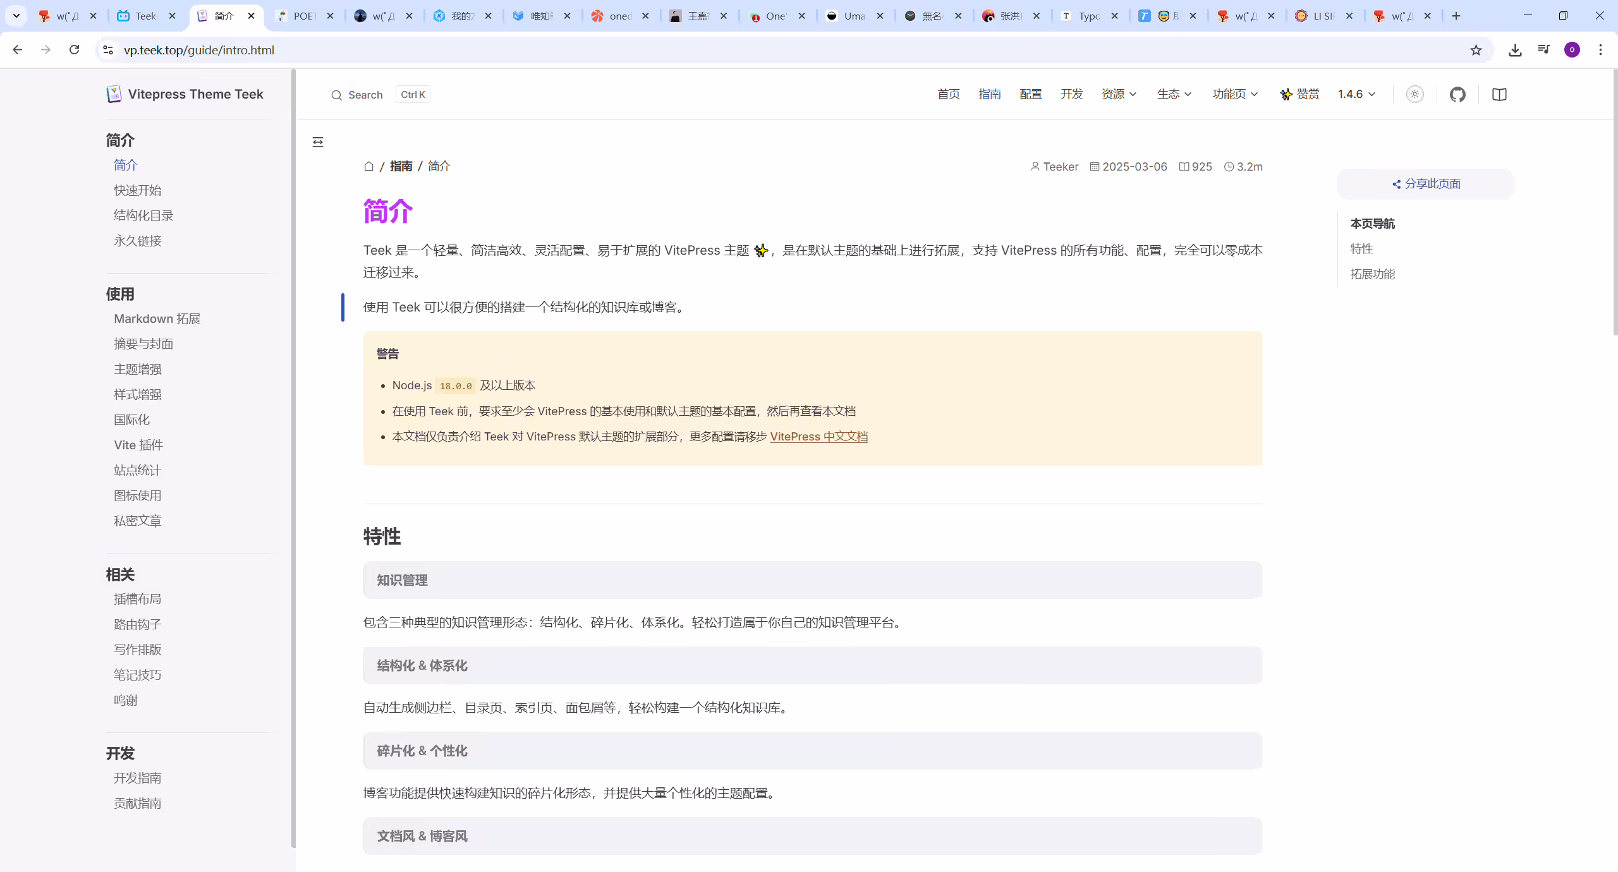Expand the 生态 dropdown menu

[x=1174, y=94]
